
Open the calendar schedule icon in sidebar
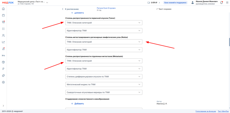3,15
